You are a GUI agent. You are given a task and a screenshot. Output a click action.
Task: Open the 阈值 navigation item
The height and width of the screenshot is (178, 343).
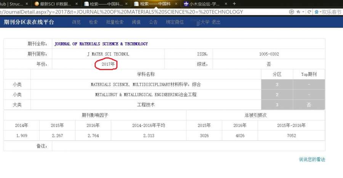[136, 22]
